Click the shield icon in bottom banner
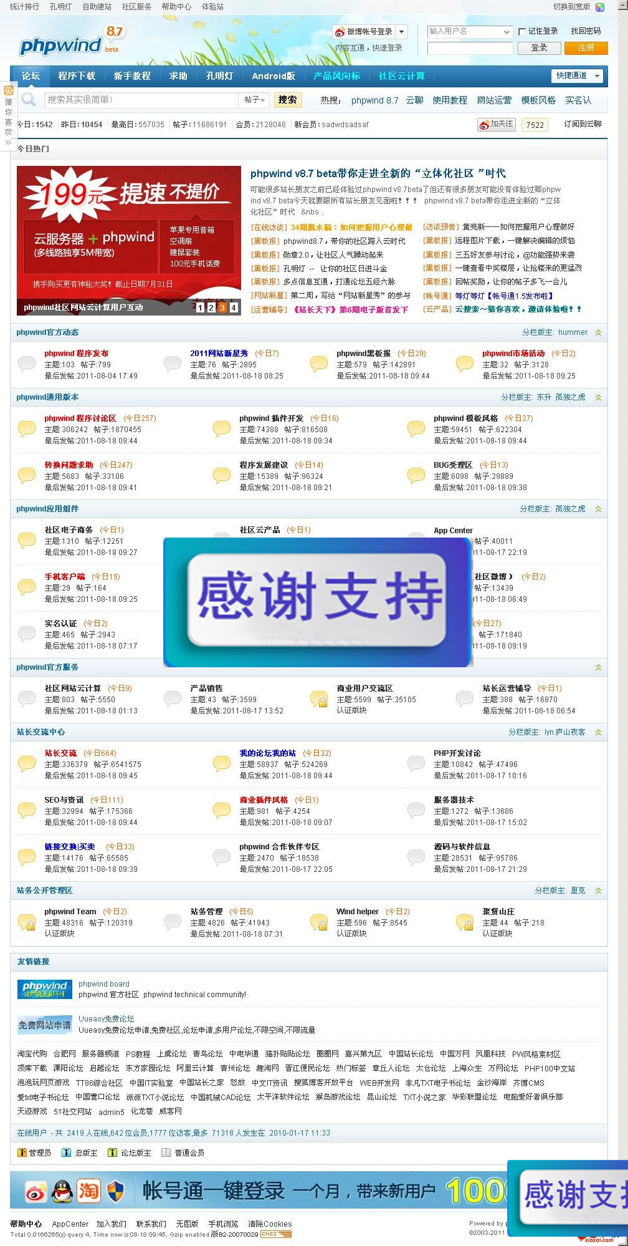 (x=115, y=1192)
